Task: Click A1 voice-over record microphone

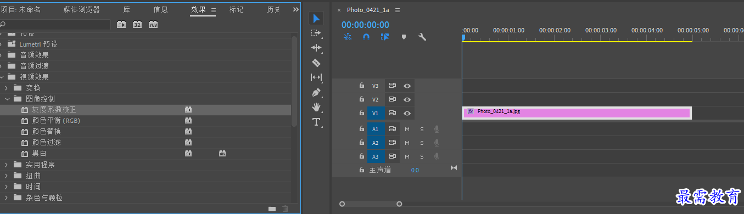Action: pyautogui.click(x=437, y=129)
